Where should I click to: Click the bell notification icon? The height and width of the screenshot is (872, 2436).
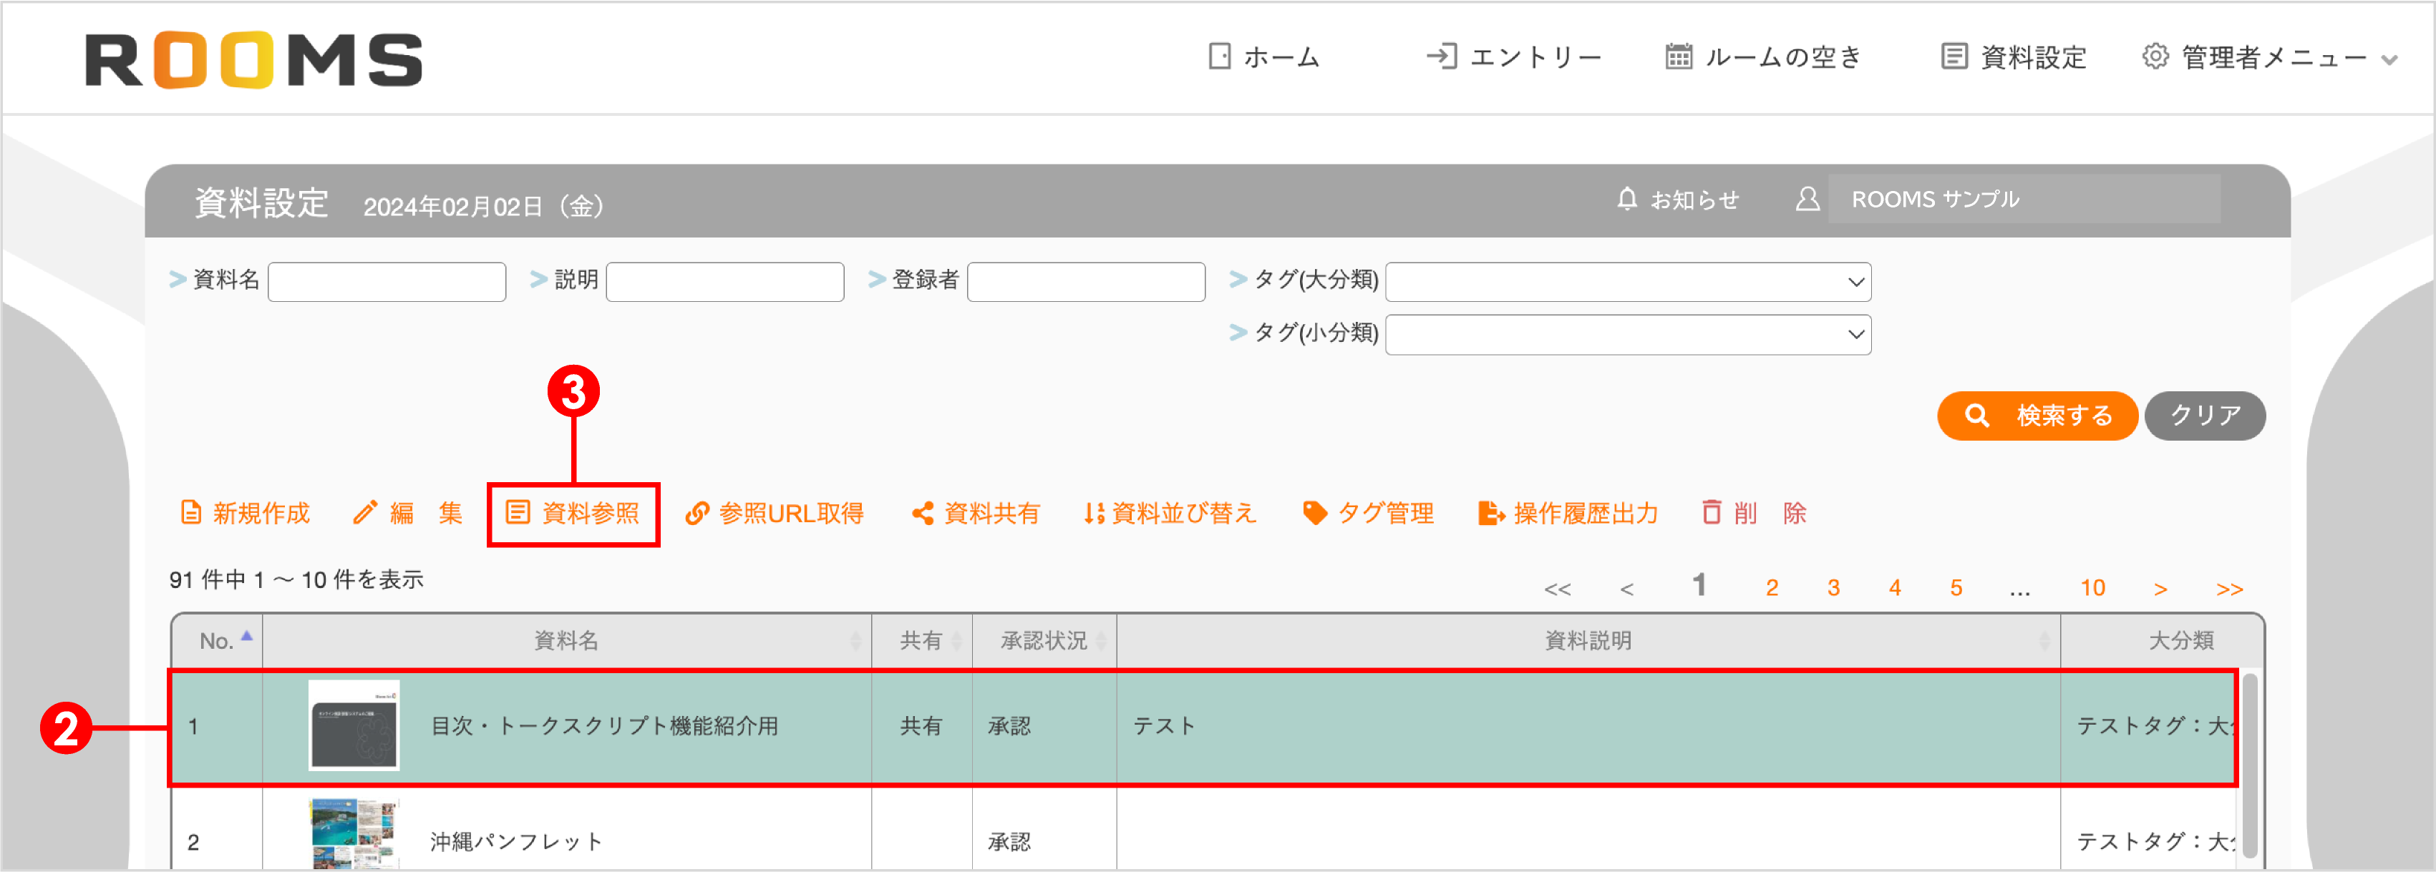pyautogui.click(x=1626, y=200)
